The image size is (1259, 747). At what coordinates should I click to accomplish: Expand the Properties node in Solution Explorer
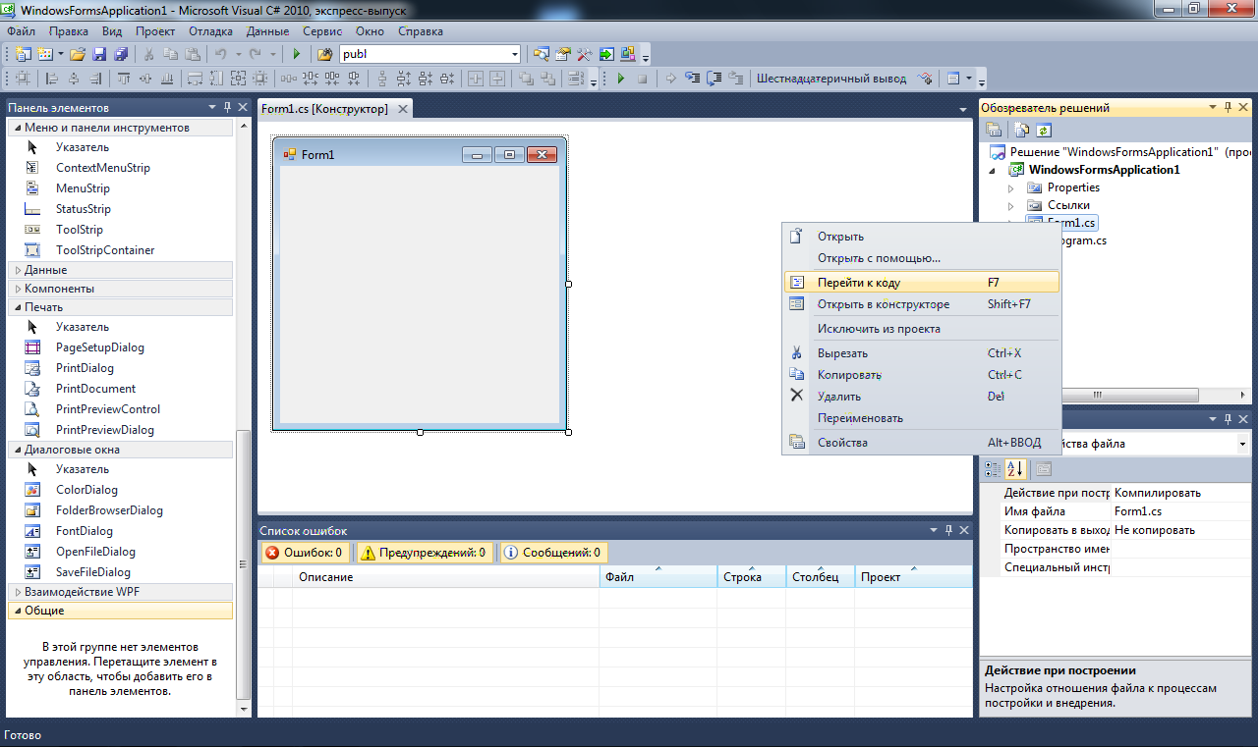coord(1010,187)
